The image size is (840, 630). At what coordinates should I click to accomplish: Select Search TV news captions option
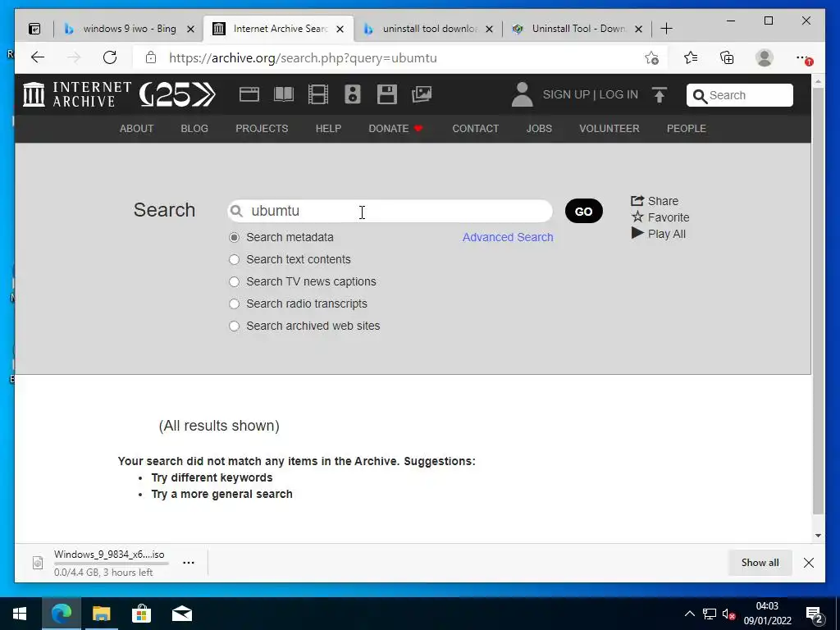(234, 282)
